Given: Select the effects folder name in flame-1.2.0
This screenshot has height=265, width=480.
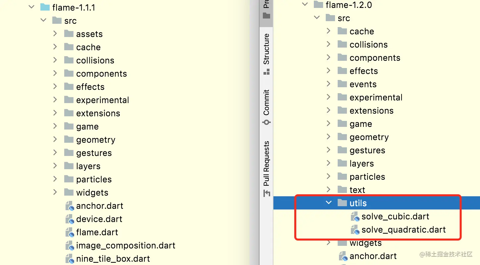Looking at the screenshot, I should [364, 71].
